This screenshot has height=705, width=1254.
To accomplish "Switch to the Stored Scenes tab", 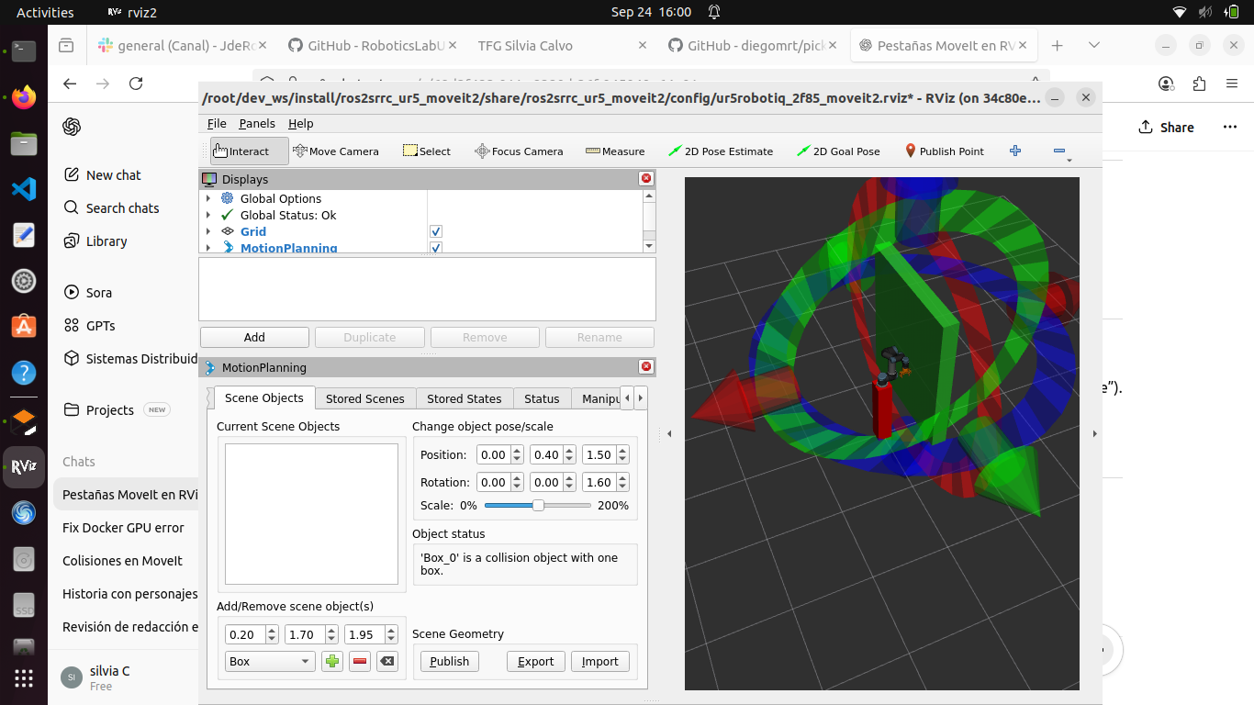I will coord(364,398).
